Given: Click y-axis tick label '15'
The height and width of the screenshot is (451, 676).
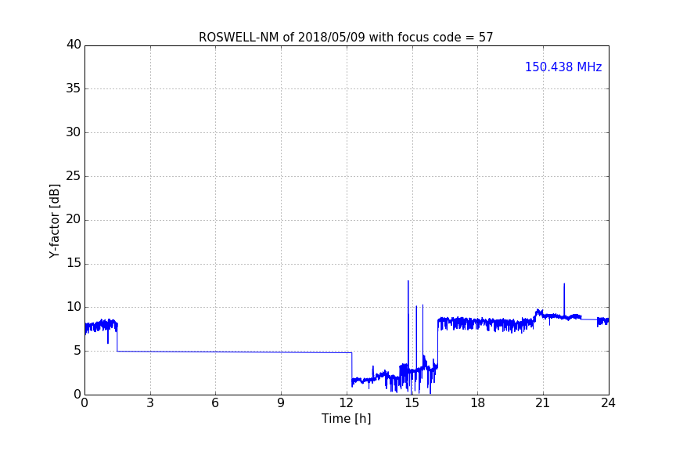Looking at the screenshot, I should (x=74, y=263).
